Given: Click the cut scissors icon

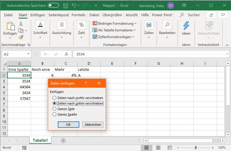Looking at the screenshot, I should (x=21, y=23).
